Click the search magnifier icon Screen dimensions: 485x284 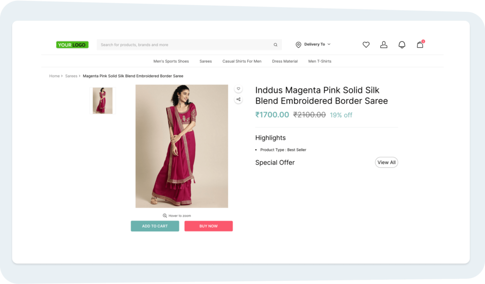pyautogui.click(x=275, y=45)
